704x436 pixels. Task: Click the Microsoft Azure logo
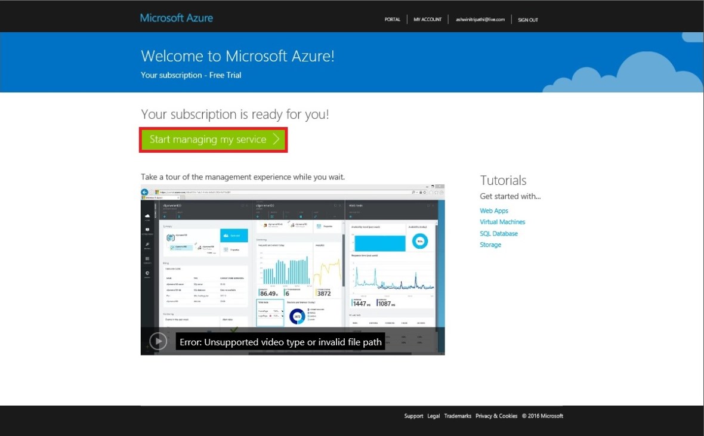point(176,18)
